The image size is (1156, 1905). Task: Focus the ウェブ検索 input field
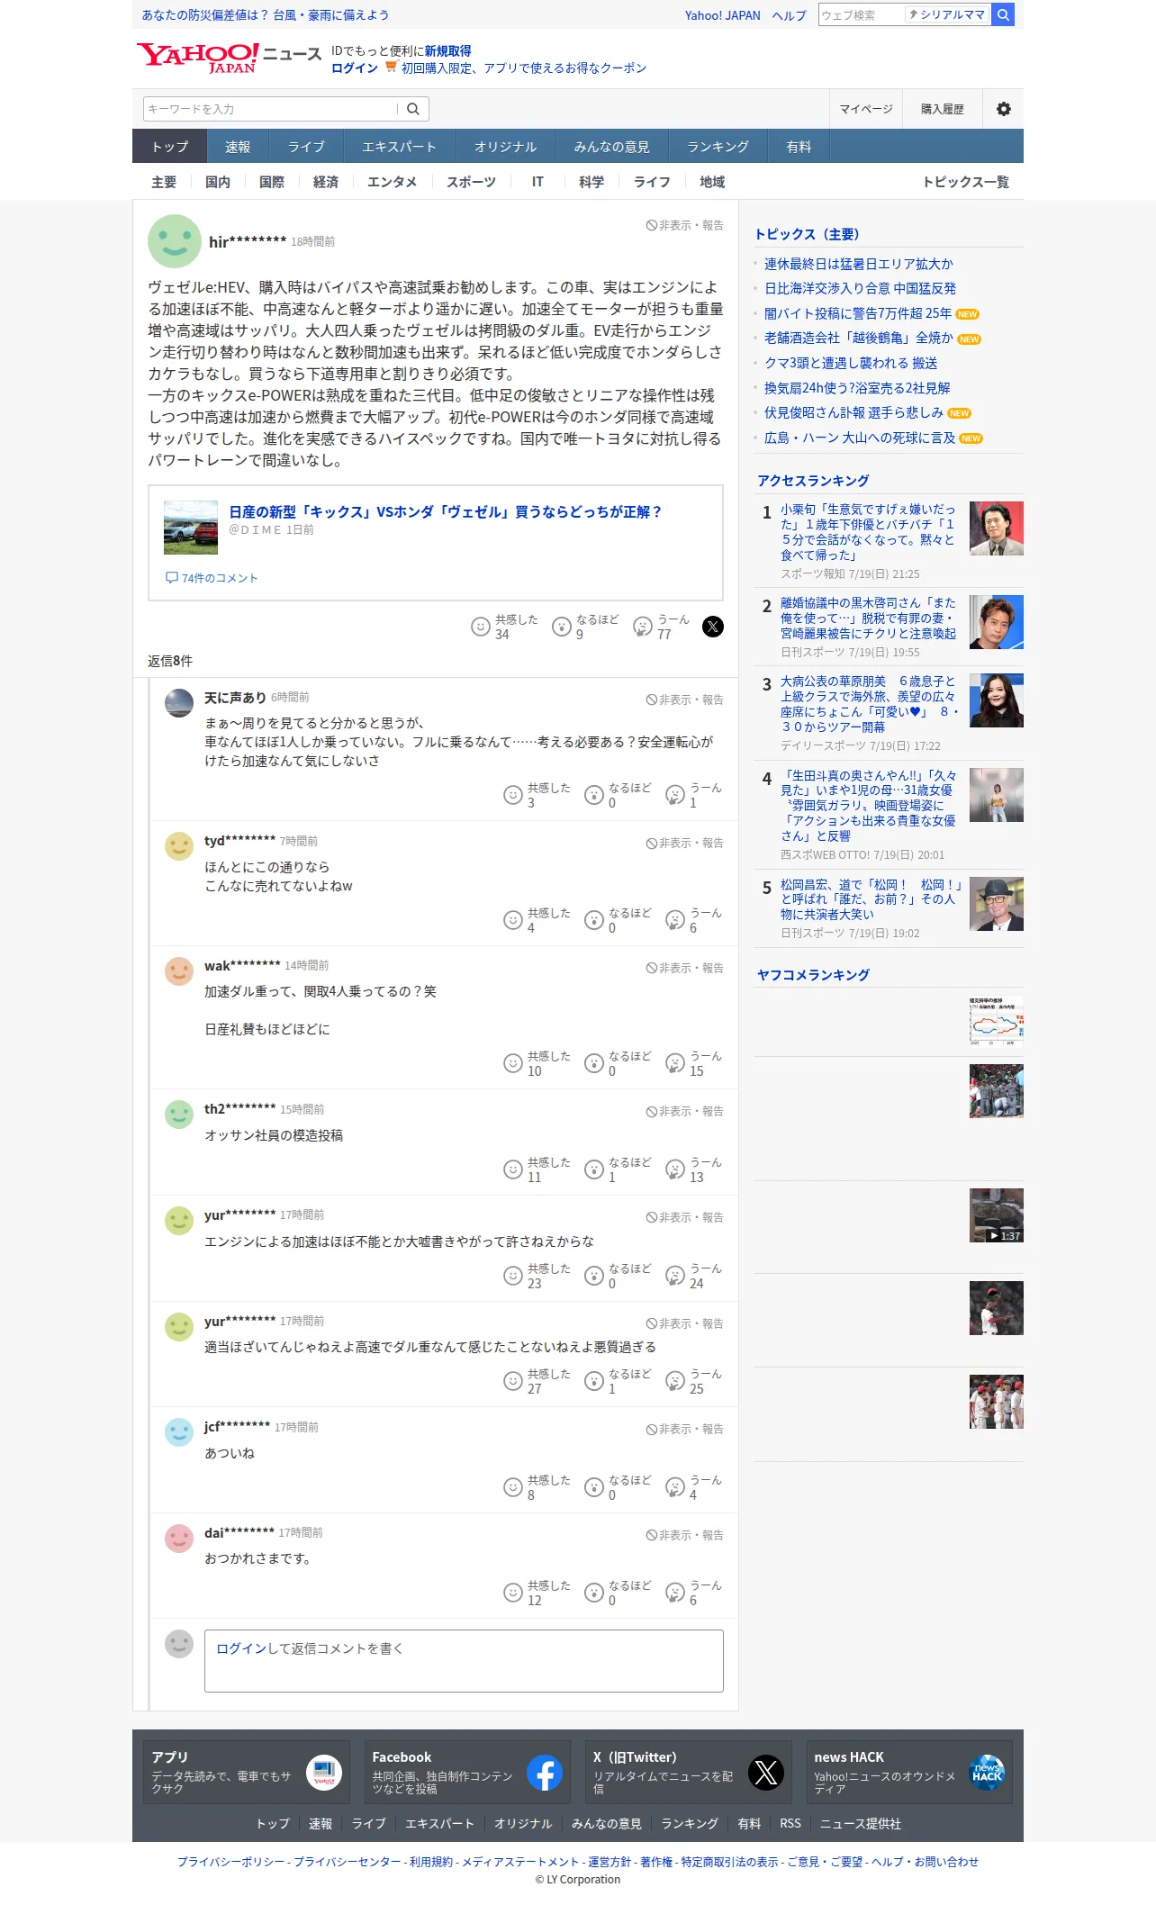[x=861, y=14]
